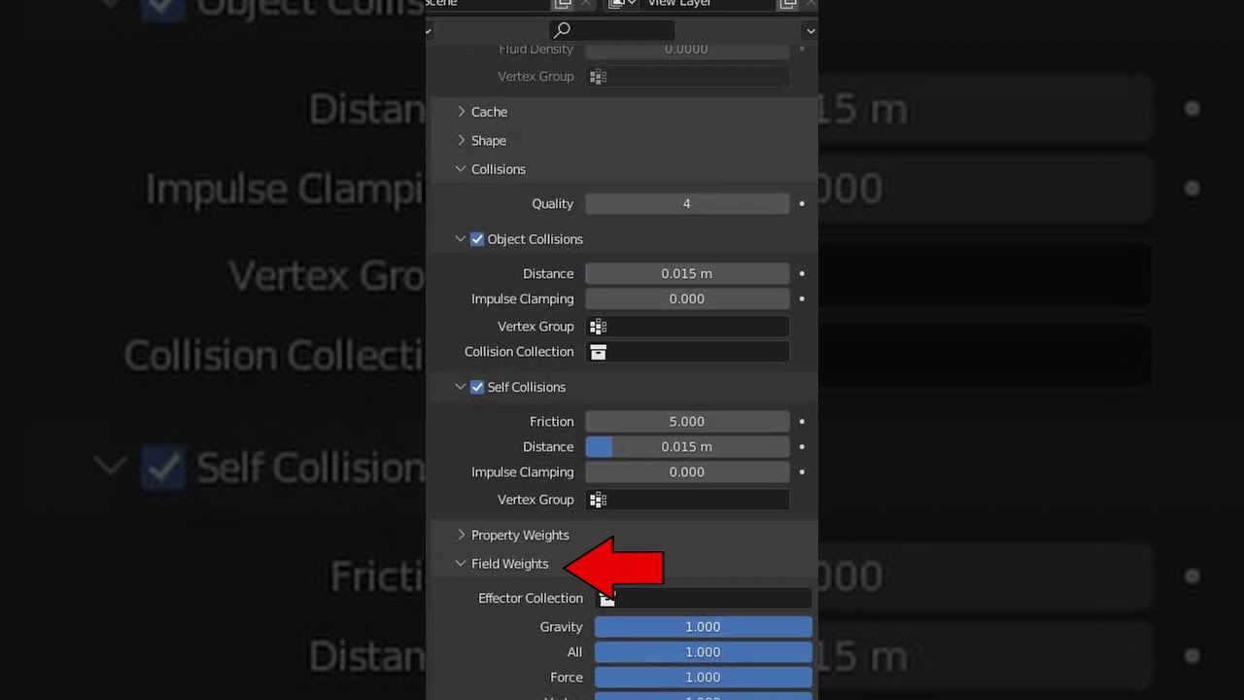Disable the Object Collisions checkbox
The width and height of the screenshot is (1244, 700).
click(477, 239)
